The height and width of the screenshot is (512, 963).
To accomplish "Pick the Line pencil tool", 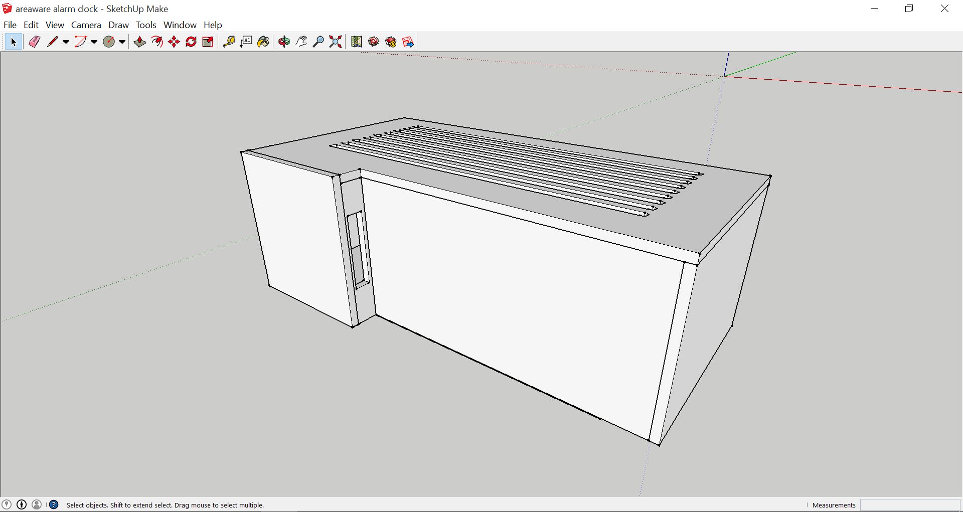I will (x=52, y=42).
